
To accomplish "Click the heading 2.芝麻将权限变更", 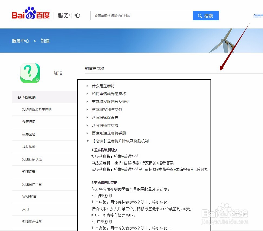I will coord(104,183).
